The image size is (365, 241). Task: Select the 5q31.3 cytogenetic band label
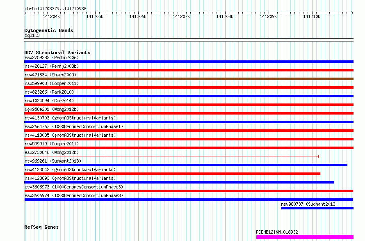[x=32, y=35]
